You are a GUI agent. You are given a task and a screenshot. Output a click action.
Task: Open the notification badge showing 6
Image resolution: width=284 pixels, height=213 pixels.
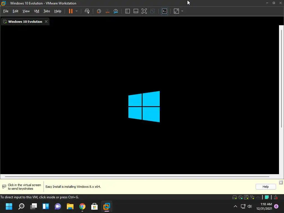[x=276, y=206]
